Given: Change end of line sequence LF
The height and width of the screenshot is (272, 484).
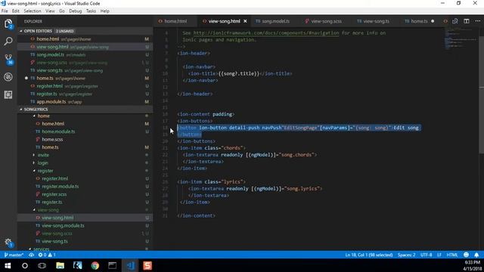Looking at the screenshot, I should pyautogui.click(x=439, y=255).
